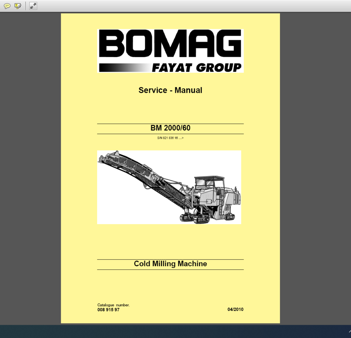Toggle the full screen expand arrows button

click(33, 6)
